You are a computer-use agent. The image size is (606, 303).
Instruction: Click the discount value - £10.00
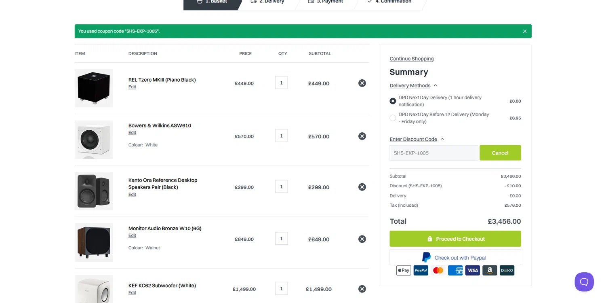(513, 186)
